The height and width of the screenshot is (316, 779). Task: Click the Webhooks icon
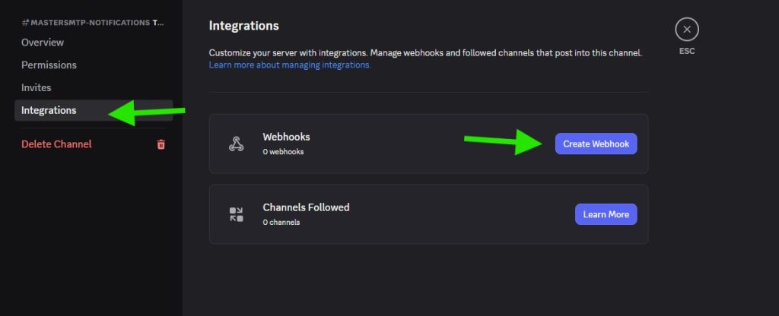click(x=236, y=144)
